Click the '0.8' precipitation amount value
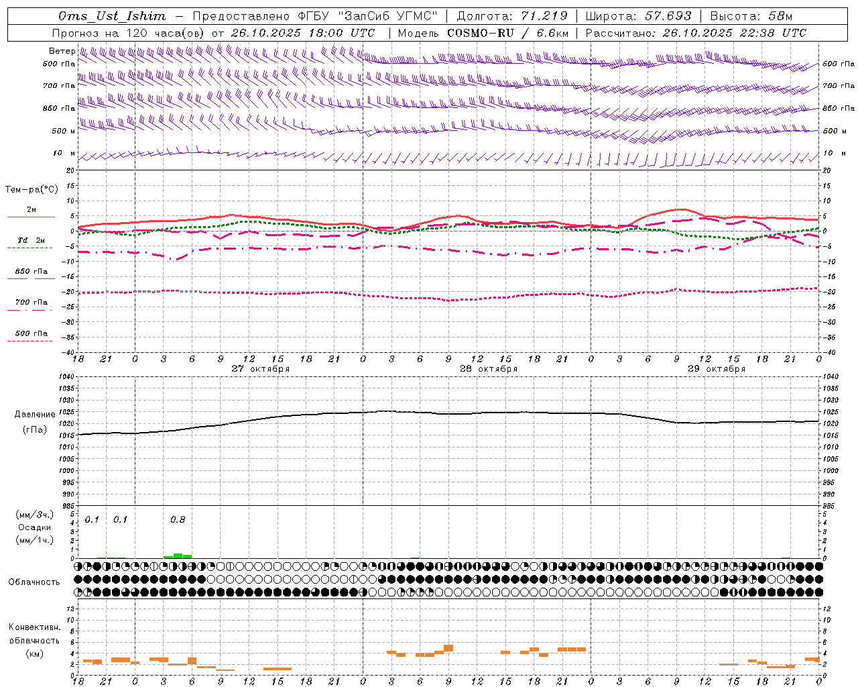Image resolution: width=858 pixels, height=687 pixels. point(178,520)
